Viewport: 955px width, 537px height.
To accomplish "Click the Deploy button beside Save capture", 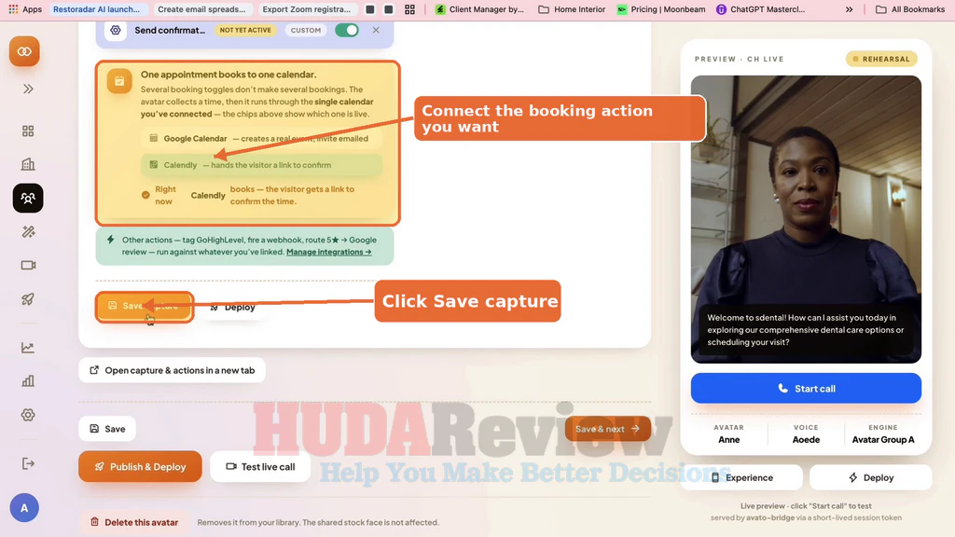I will [232, 308].
